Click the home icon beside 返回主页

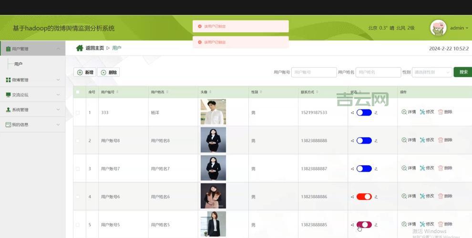pos(80,48)
